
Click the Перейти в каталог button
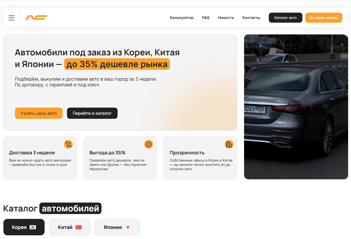(92, 113)
